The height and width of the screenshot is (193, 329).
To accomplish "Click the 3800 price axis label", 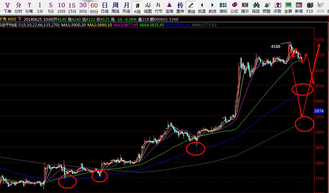I will (x=320, y=163).
